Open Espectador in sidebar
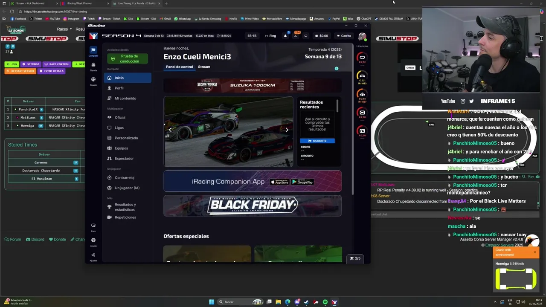Image resolution: width=546 pixels, height=307 pixels. (128, 159)
